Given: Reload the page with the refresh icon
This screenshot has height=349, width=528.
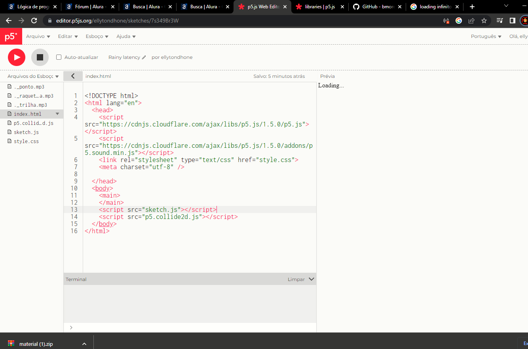Looking at the screenshot, I should 34,21.
